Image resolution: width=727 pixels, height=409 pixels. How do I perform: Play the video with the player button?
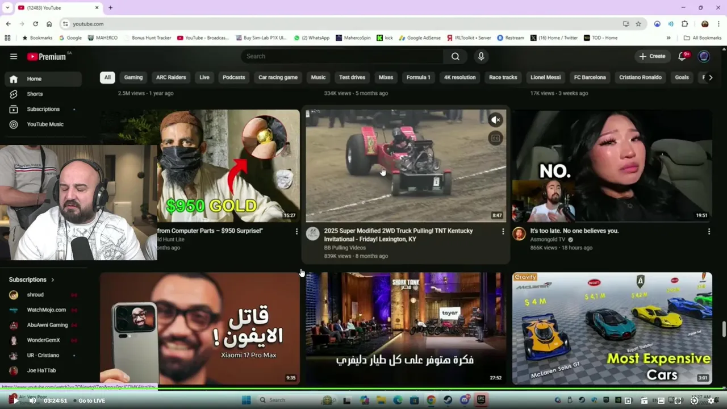pos(15,400)
